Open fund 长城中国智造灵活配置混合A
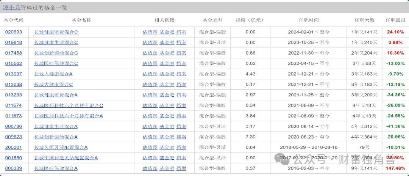The height and width of the screenshot is (176, 409). coord(66,158)
